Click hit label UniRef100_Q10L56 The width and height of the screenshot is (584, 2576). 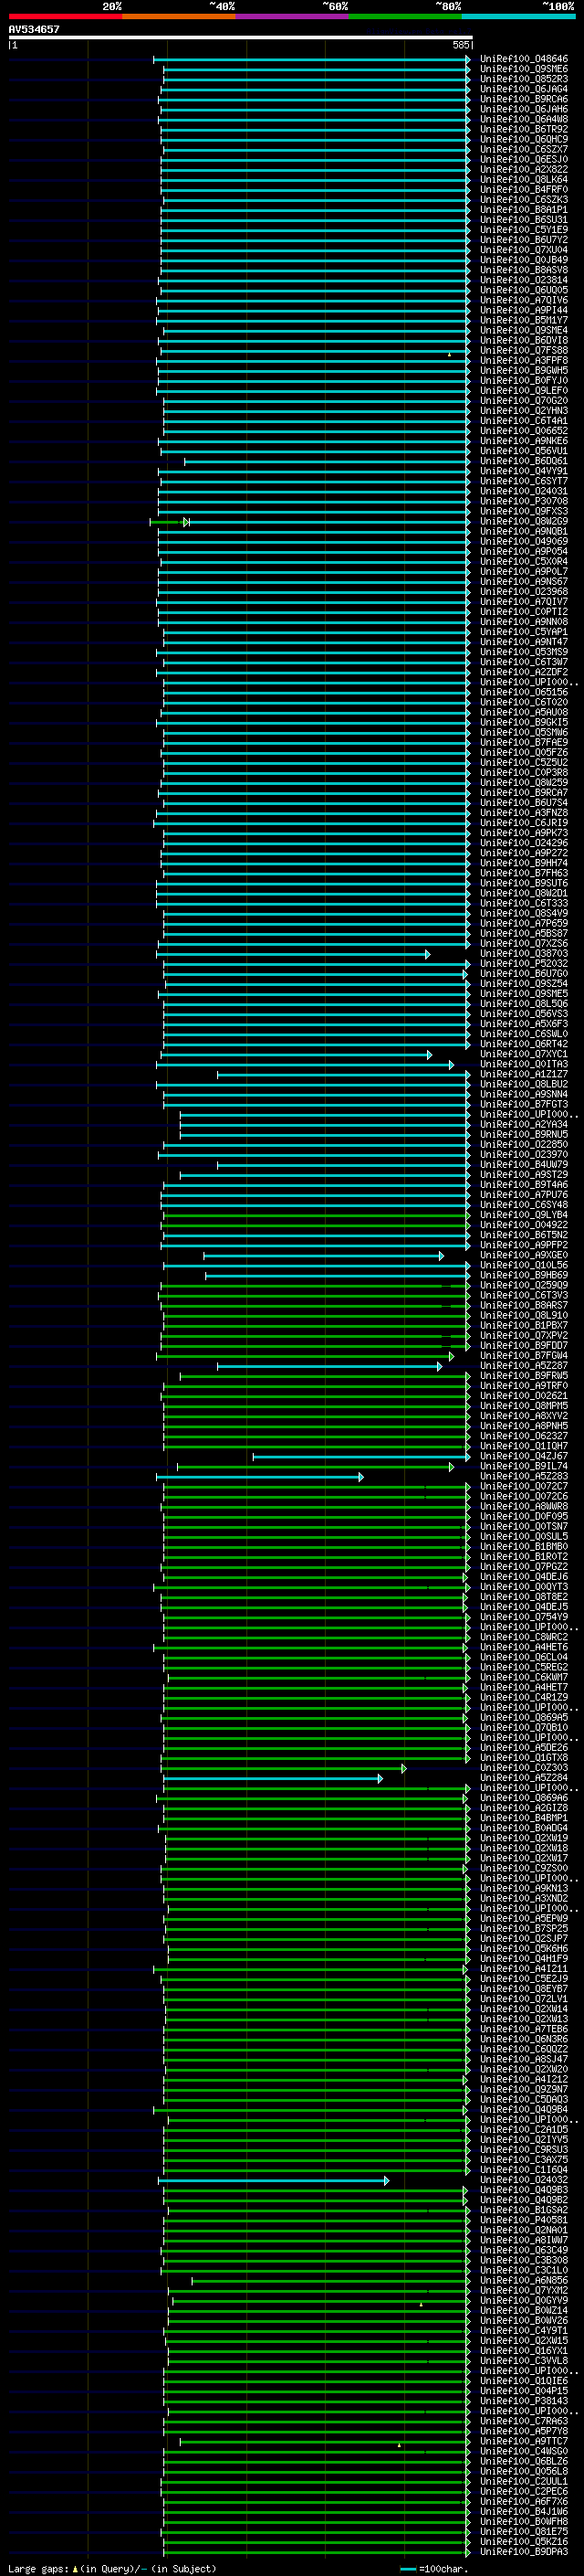524,1265
